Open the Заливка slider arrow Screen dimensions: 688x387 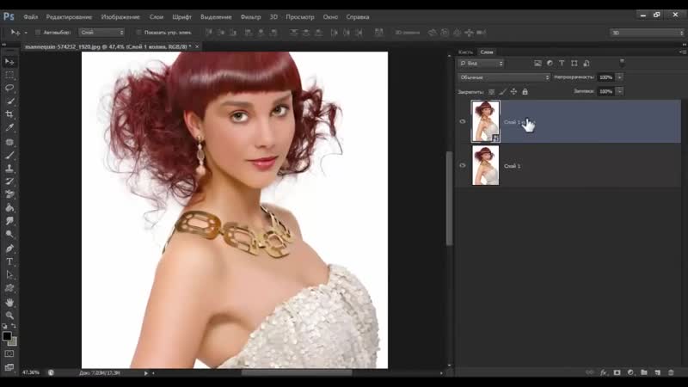[x=619, y=91]
